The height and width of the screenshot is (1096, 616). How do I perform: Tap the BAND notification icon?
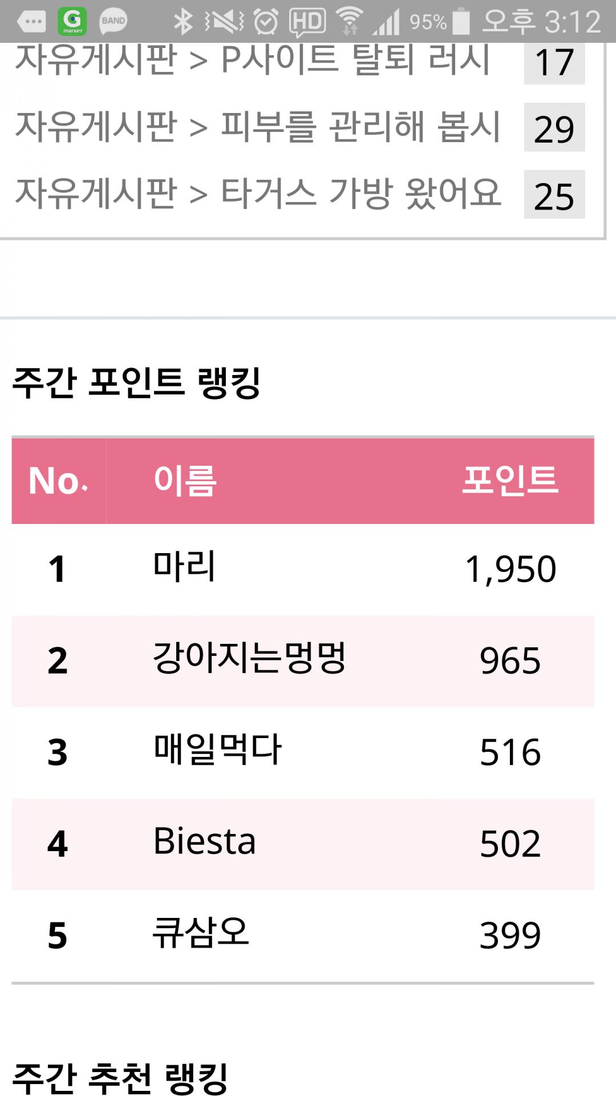pyautogui.click(x=113, y=22)
